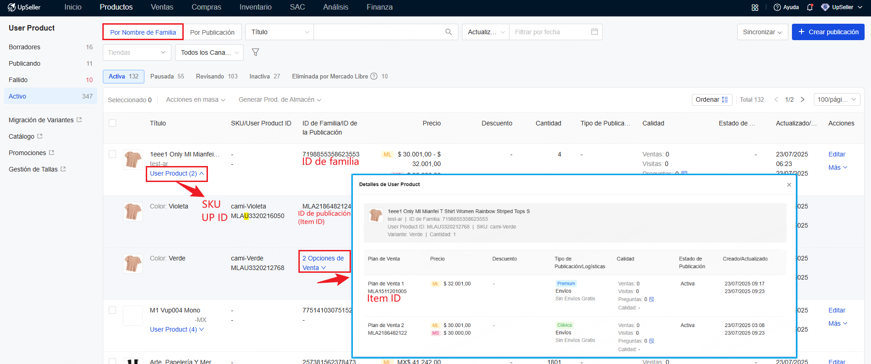Viewport: 871px width, 364px height.
Task: Click Preguntas icon in Plan de Venta 1
Action: (652, 299)
